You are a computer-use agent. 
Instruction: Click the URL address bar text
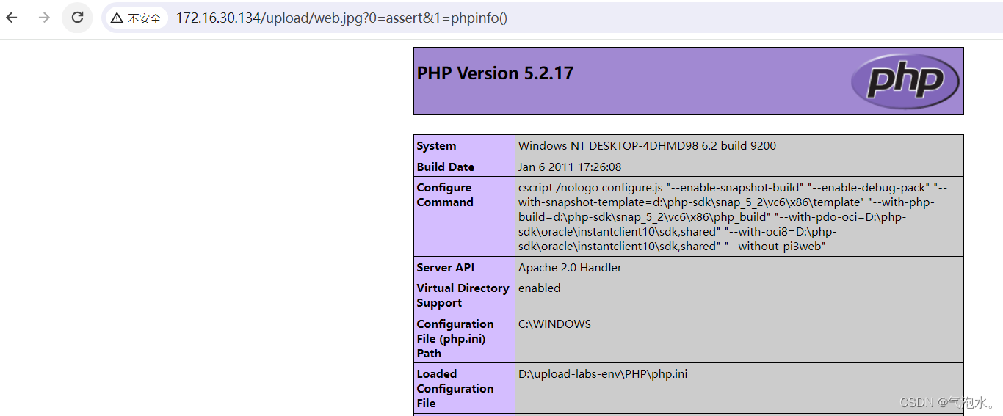(x=341, y=18)
